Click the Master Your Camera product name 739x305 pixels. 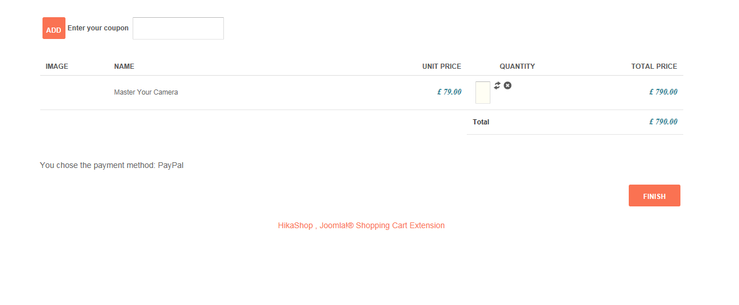146,92
